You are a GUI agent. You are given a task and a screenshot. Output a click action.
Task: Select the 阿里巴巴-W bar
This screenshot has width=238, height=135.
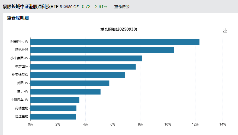pyautogui.click(x=115, y=42)
